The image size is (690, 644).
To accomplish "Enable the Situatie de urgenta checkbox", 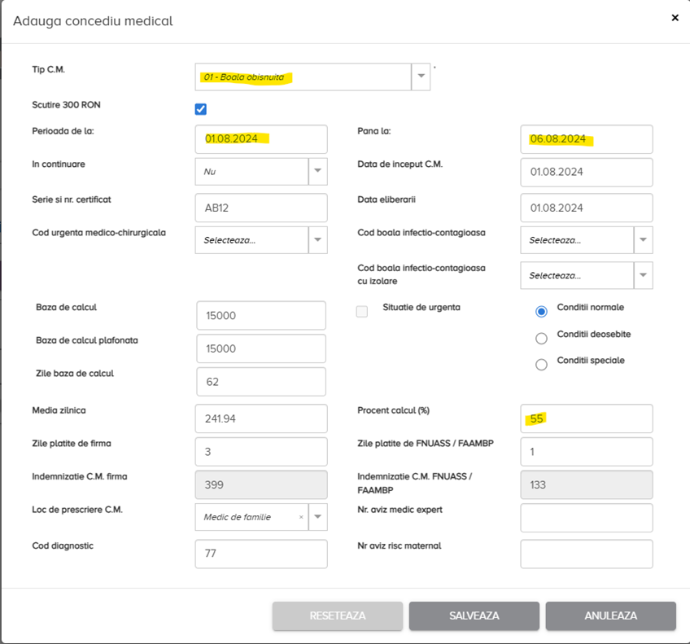I will [x=362, y=311].
